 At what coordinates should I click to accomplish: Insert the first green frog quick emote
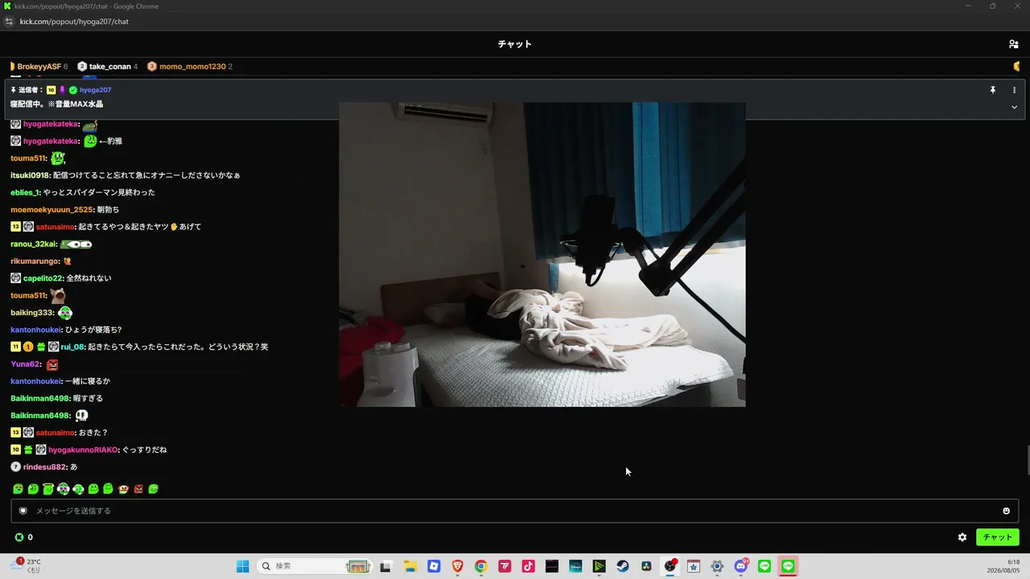[x=18, y=489]
